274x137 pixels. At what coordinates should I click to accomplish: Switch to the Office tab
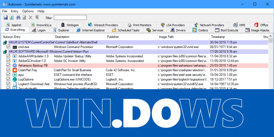(x=261, y=25)
